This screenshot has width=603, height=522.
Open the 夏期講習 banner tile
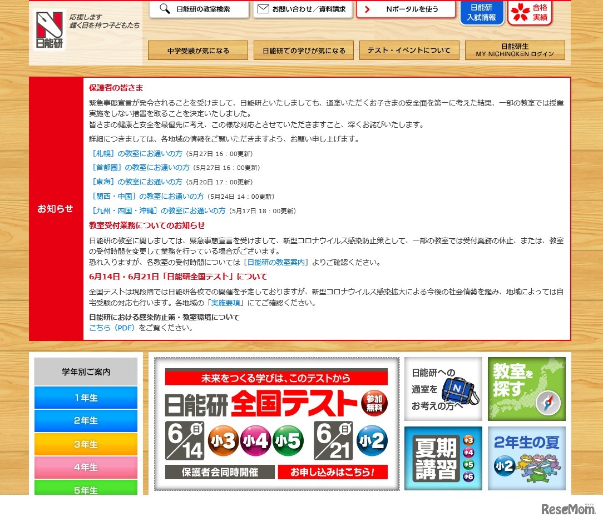tap(443, 458)
